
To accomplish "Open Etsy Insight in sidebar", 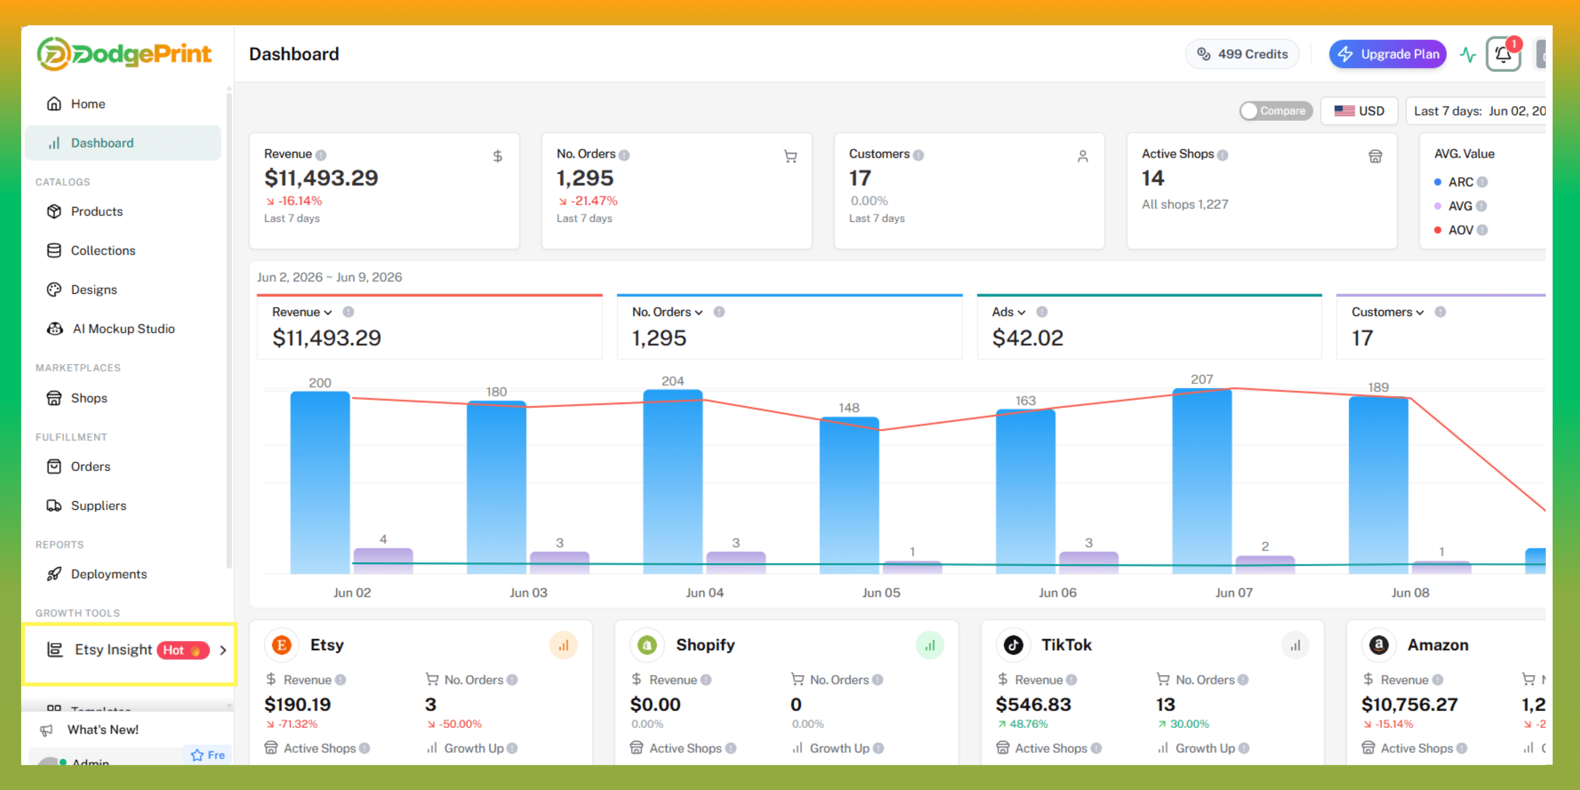I will coord(129,650).
